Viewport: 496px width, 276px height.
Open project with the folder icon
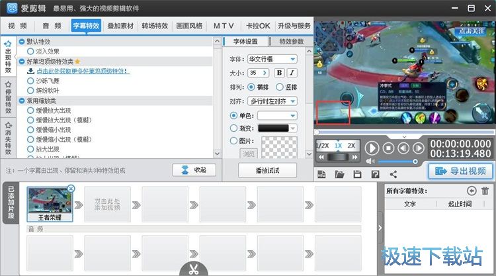[340, 174]
